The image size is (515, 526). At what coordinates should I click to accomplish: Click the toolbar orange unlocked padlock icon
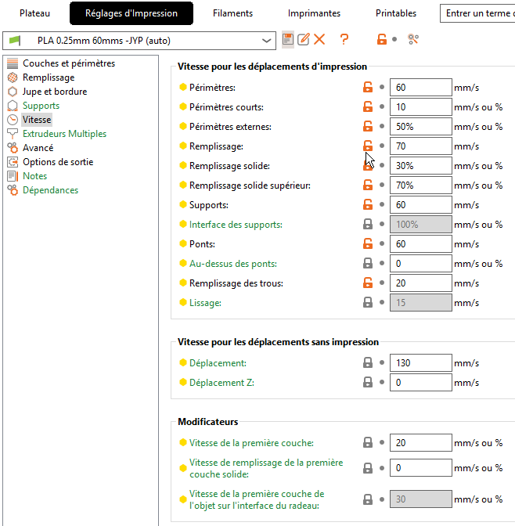(x=381, y=40)
